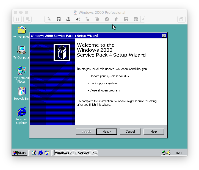Click Show Desktop quick launch icon

[x=34, y=153]
